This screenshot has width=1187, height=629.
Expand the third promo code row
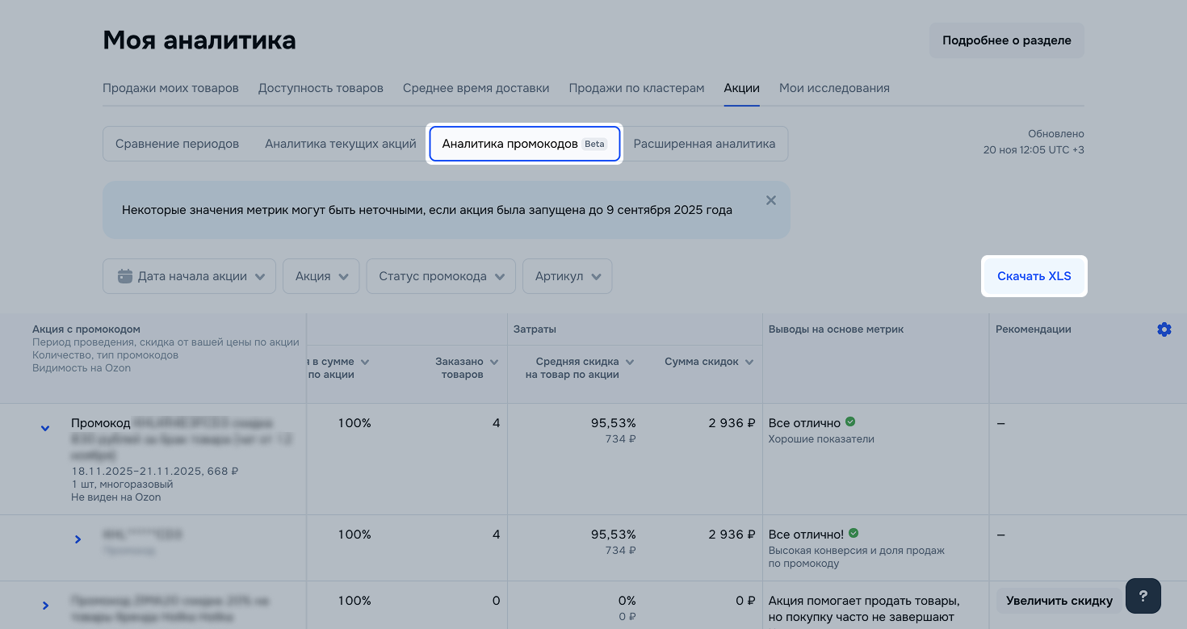point(45,605)
